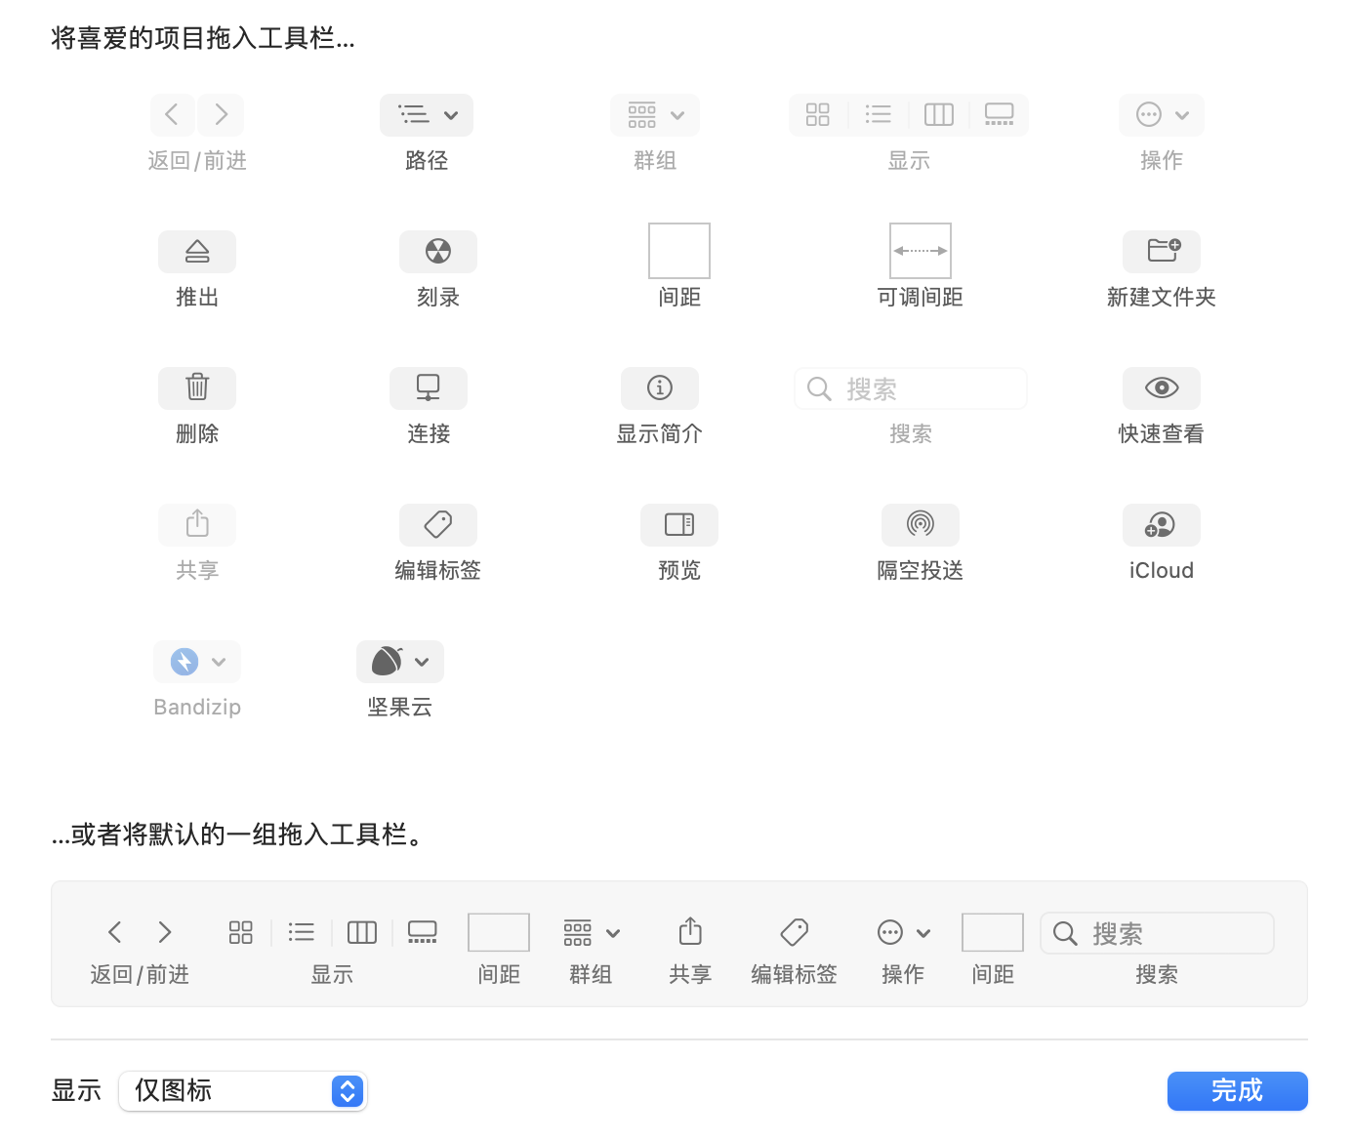Click the 可调间距 label
The width and height of the screenshot is (1353, 1140).
[921, 297]
